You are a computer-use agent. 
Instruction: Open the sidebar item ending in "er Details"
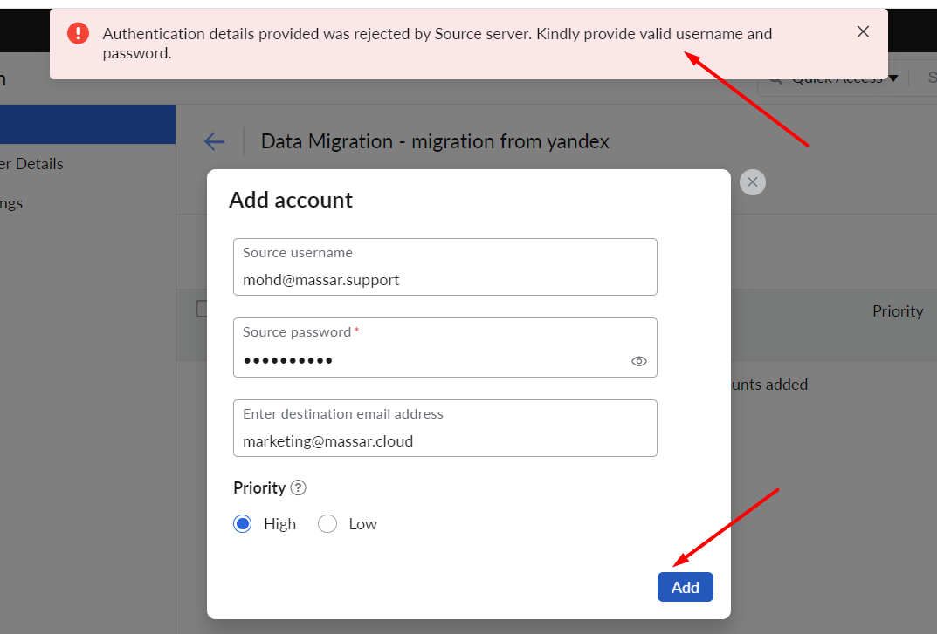click(31, 164)
